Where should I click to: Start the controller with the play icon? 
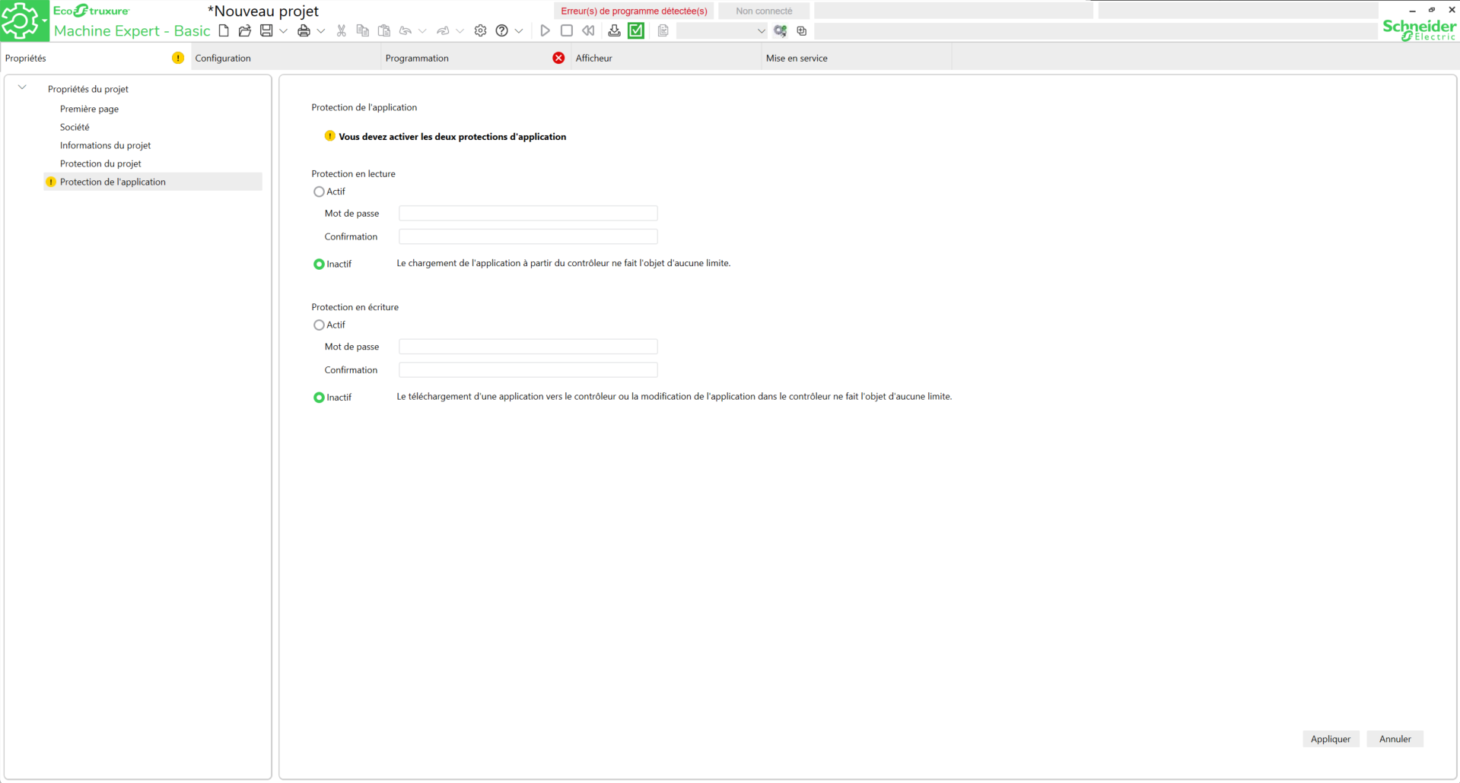(545, 31)
